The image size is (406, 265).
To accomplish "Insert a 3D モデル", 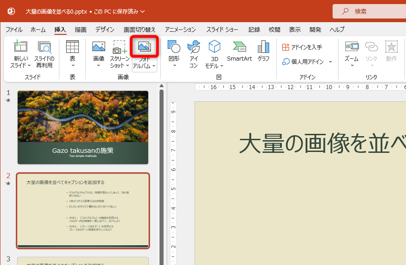I will [213, 52].
